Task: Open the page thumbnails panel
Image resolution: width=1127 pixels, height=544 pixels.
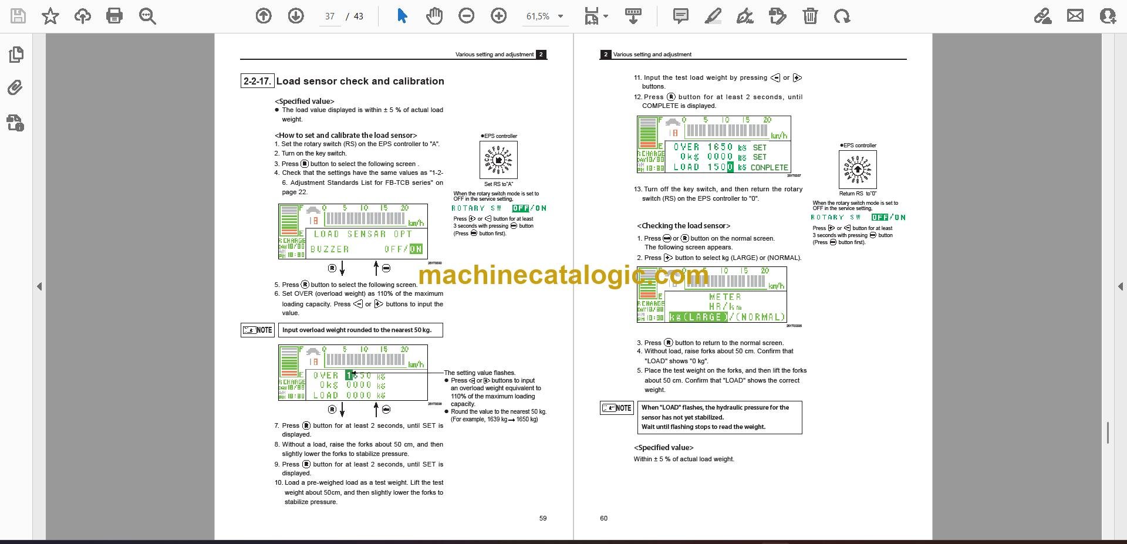Action: (x=16, y=55)
